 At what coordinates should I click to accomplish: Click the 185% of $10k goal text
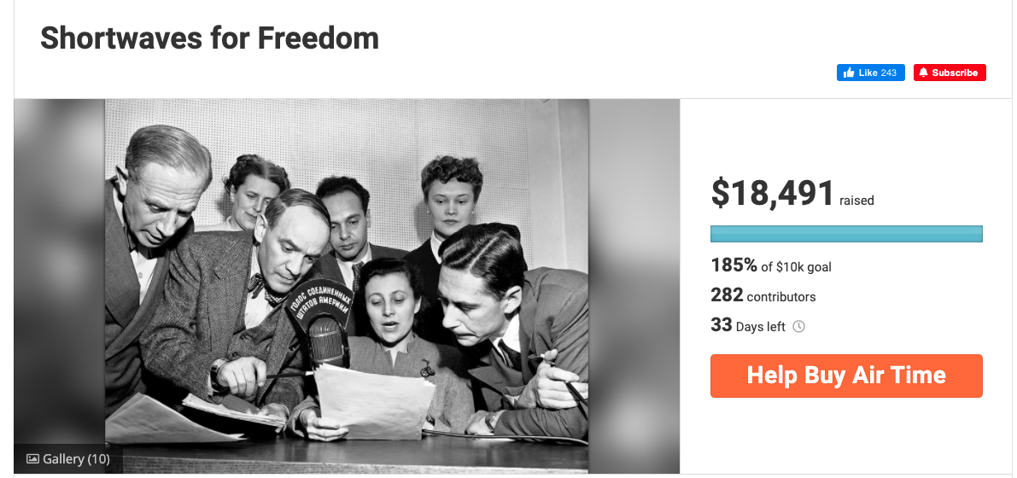click(x=770, y=266)
